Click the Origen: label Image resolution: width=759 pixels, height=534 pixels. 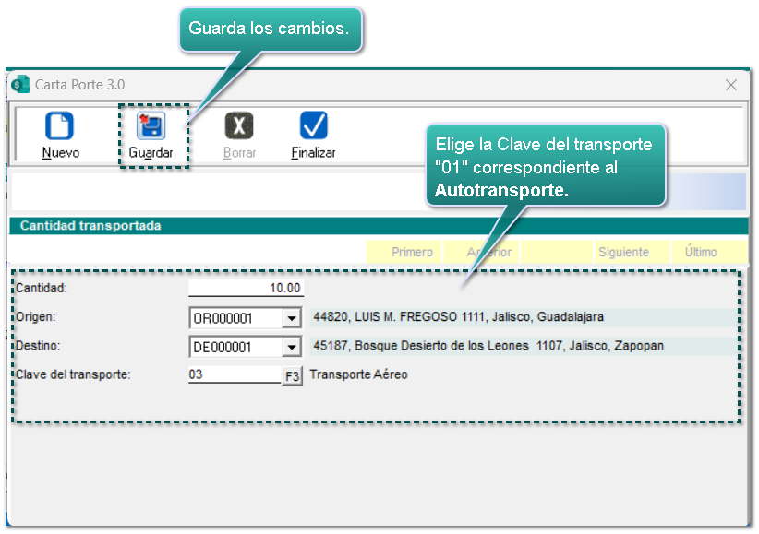[x=36, y=317]
